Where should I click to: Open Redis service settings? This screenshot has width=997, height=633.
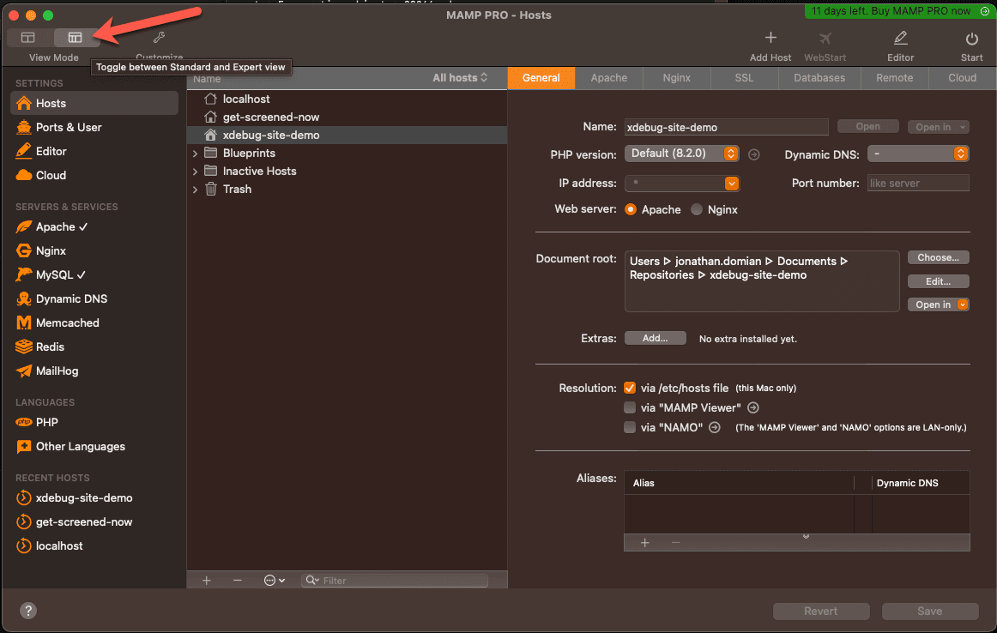tap(50, 347)
